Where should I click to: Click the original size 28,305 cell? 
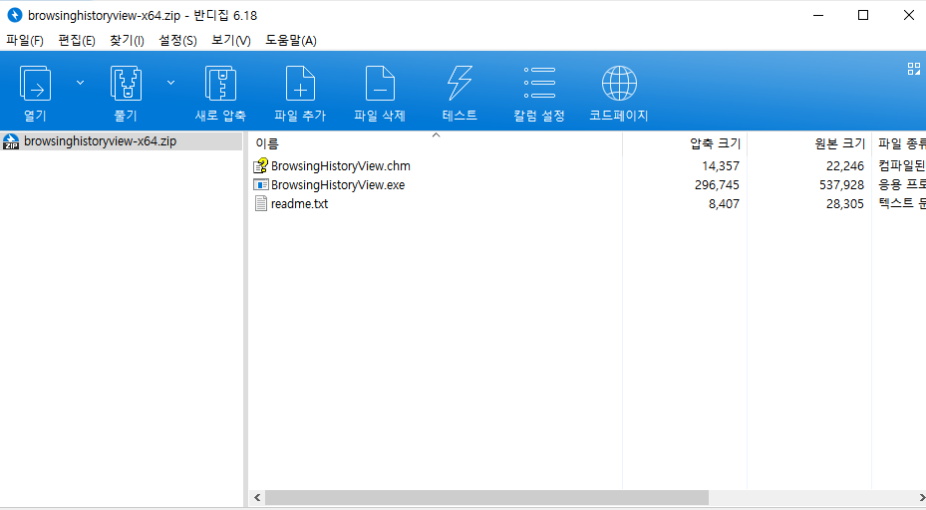845,203
